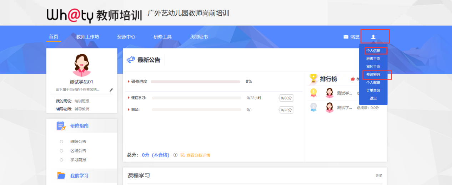This screenshot has height=185, width=452.
Task: Click the 我的学习 heading
Action: 79,176
